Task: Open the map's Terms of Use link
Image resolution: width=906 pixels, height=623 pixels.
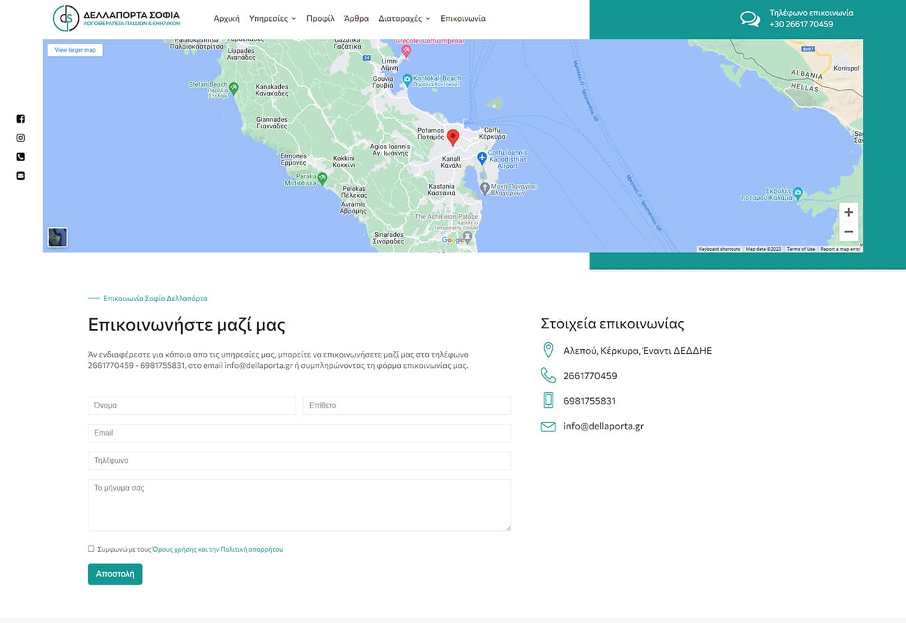Action: (x=801, y=249)
